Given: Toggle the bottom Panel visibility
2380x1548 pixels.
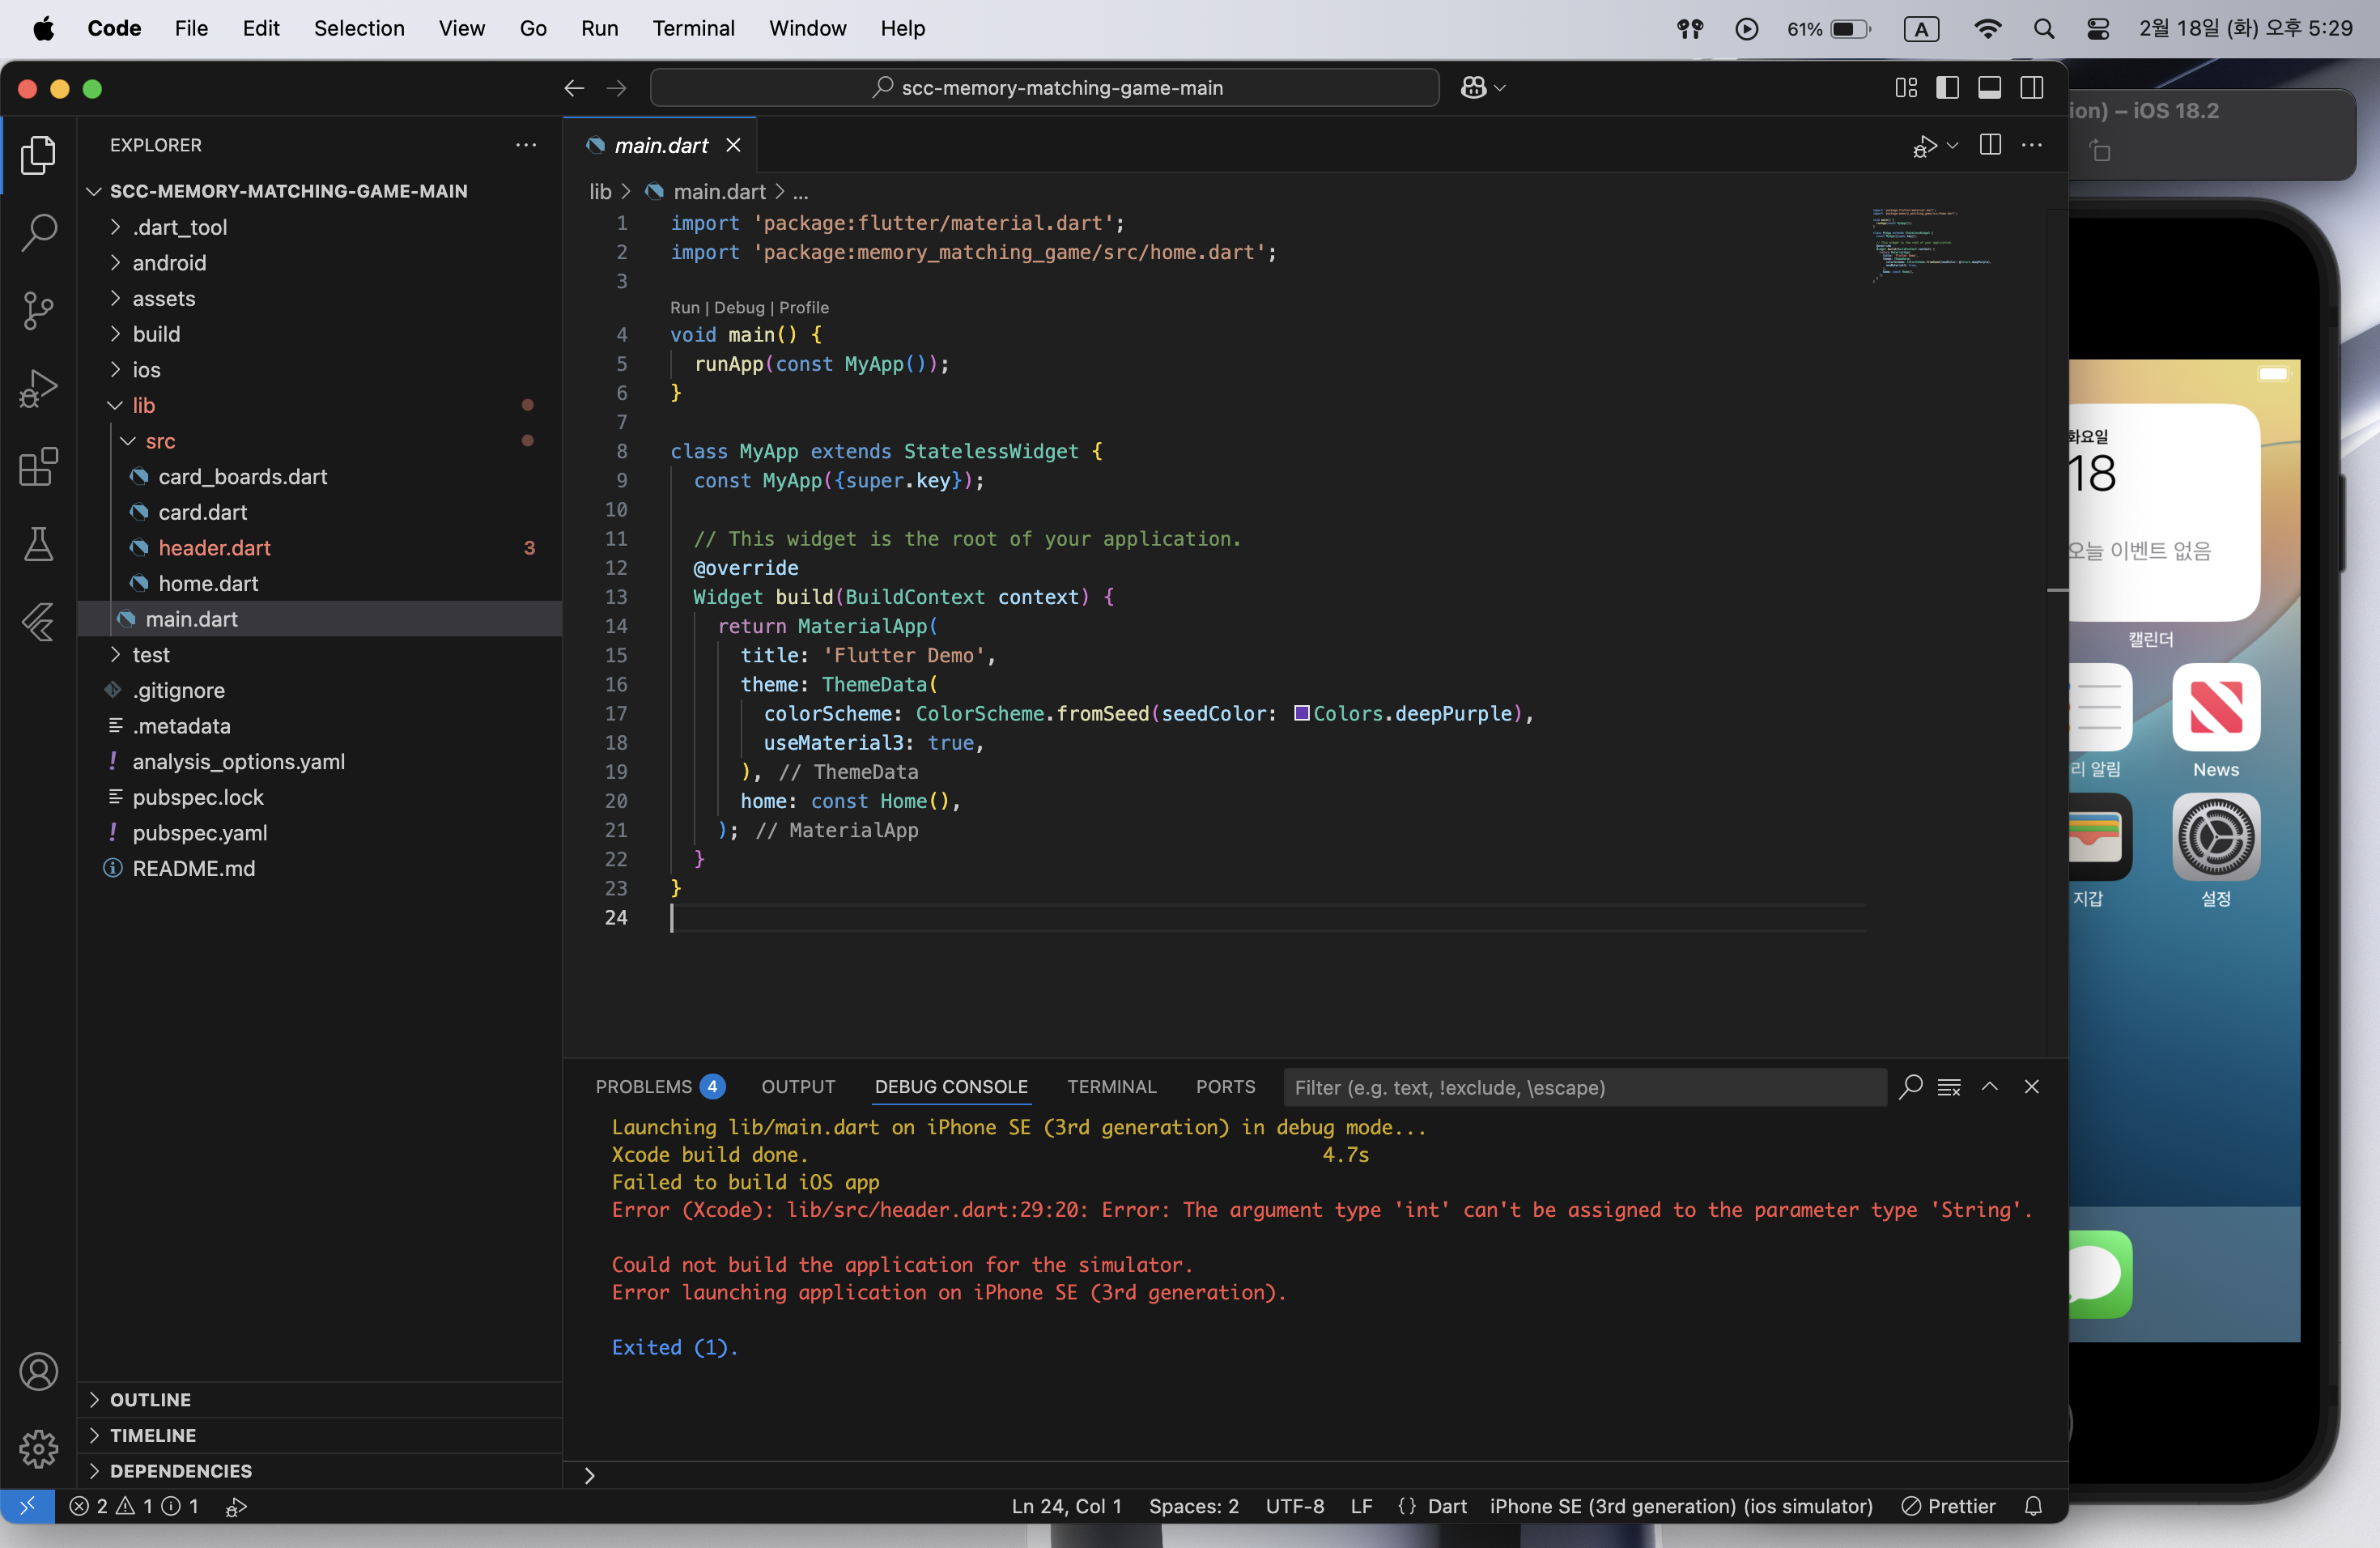Looking at the screenshot, I should click(1989, 88).
